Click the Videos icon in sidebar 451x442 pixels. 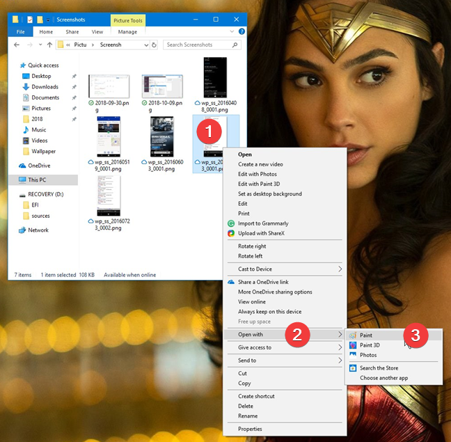click(26, 141)
